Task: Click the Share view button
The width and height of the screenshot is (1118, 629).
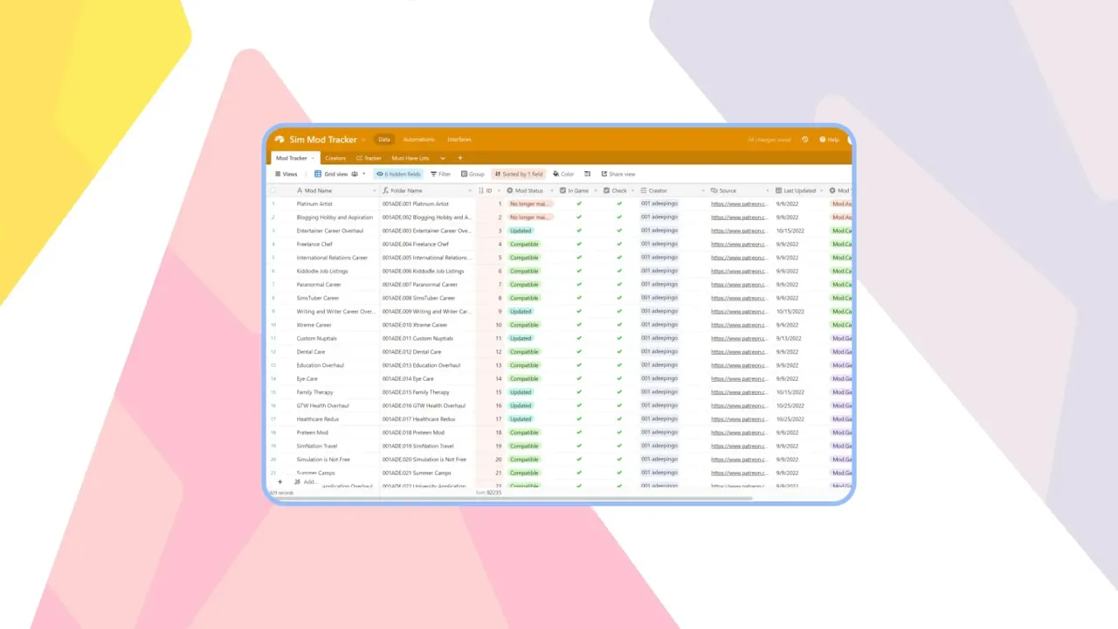Action: (x=618, y=174)
